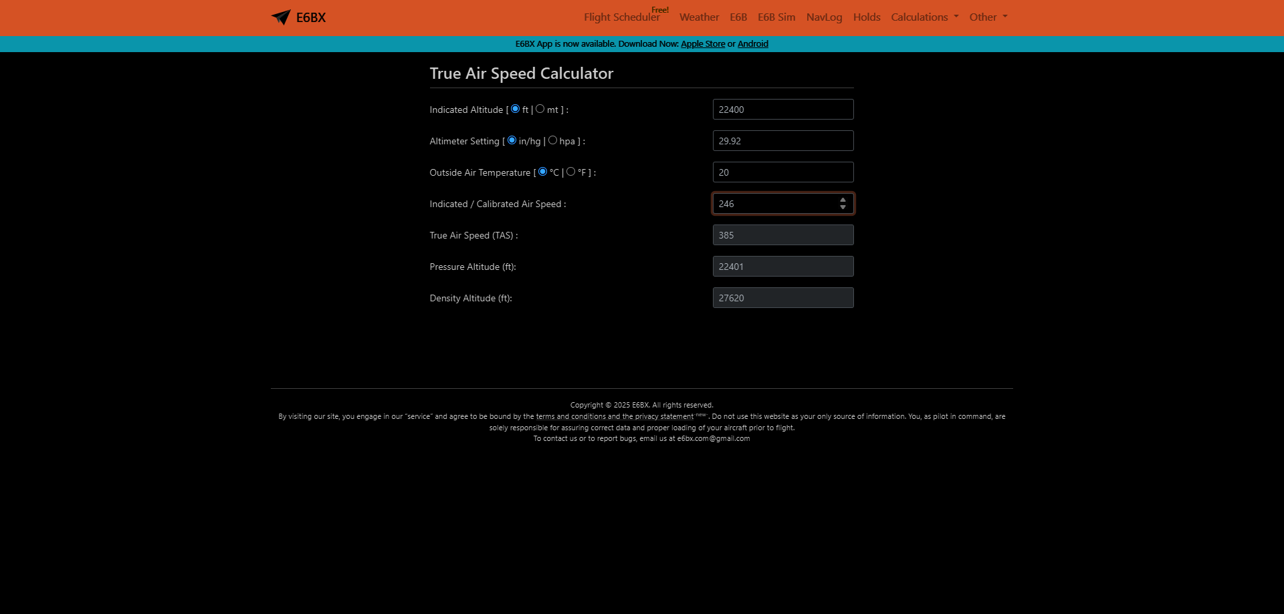This screenshot has width=1284, height=614.
Task: Expand the Other dropdown menu
Action: point(988,17)
